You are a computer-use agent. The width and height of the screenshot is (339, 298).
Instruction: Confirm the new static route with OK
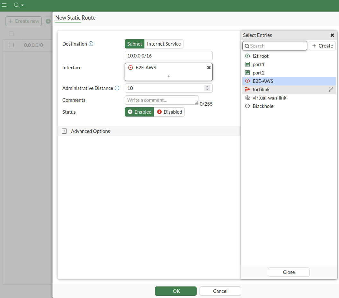point(175,291)
